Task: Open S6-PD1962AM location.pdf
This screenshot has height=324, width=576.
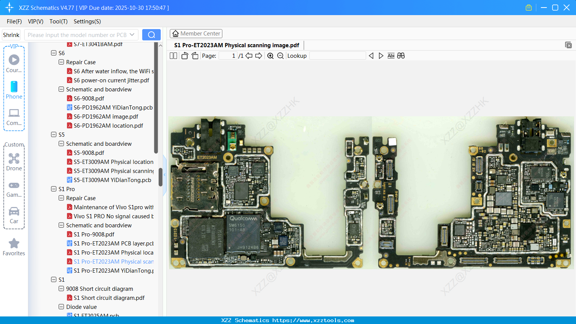Action: 108,126
